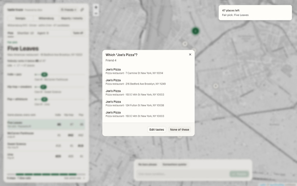
Task: Click the No bars please suggestion chip
Action: (x=147, y=164)
